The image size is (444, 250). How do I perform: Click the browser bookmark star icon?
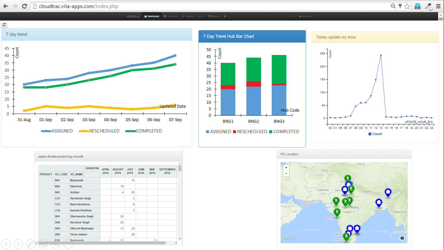point(407,6)
